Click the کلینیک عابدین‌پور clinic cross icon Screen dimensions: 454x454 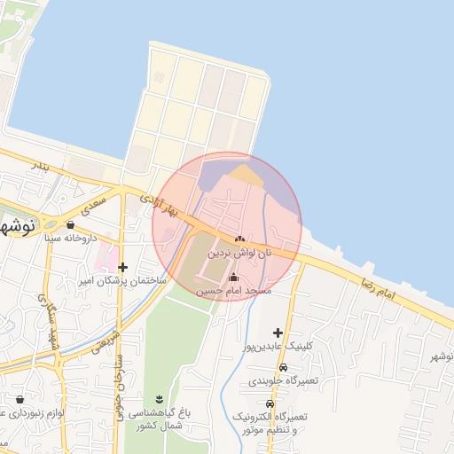(278, 333)
